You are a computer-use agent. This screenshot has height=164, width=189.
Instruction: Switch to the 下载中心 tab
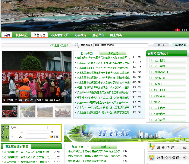pos(104,147)
